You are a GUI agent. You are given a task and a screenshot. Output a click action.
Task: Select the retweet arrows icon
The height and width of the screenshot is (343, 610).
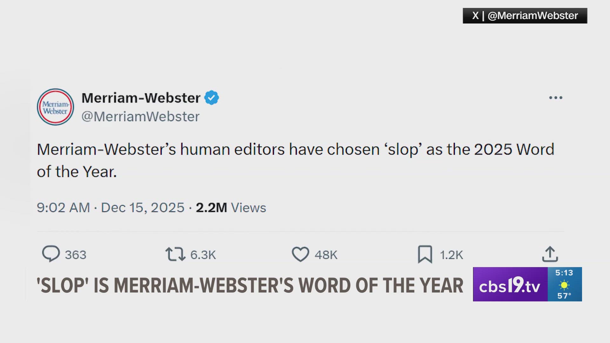(175, 254)
